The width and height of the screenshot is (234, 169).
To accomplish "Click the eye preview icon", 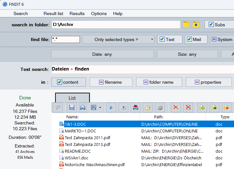I will tap(123, 107).
